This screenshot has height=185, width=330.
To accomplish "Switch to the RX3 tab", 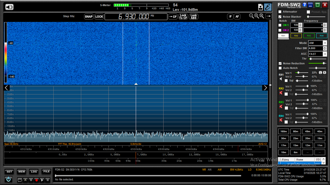I will [x=309, y=36].
